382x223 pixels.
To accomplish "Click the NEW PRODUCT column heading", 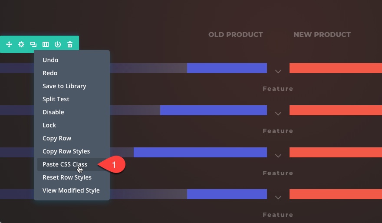I will click(322, 35).
